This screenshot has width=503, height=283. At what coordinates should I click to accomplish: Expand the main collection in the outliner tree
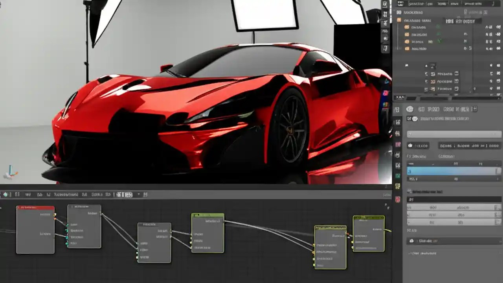(x=401, y=20)
